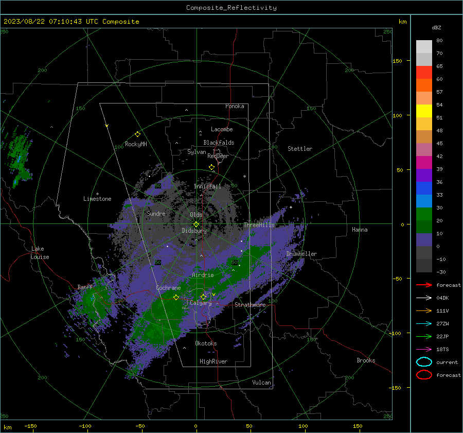This screenshot has width=463, height=433.
Task: Click the red forecast arrow in the legend
Action: (x=424, y=285)
